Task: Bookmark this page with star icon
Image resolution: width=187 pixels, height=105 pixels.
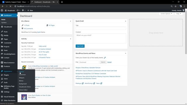Action: (x=176, y=6)
